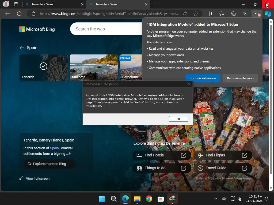This screenshot has width=274, height=205.
Task: Open the Barcelona popular thumbnail
Action: click(131, 68)
